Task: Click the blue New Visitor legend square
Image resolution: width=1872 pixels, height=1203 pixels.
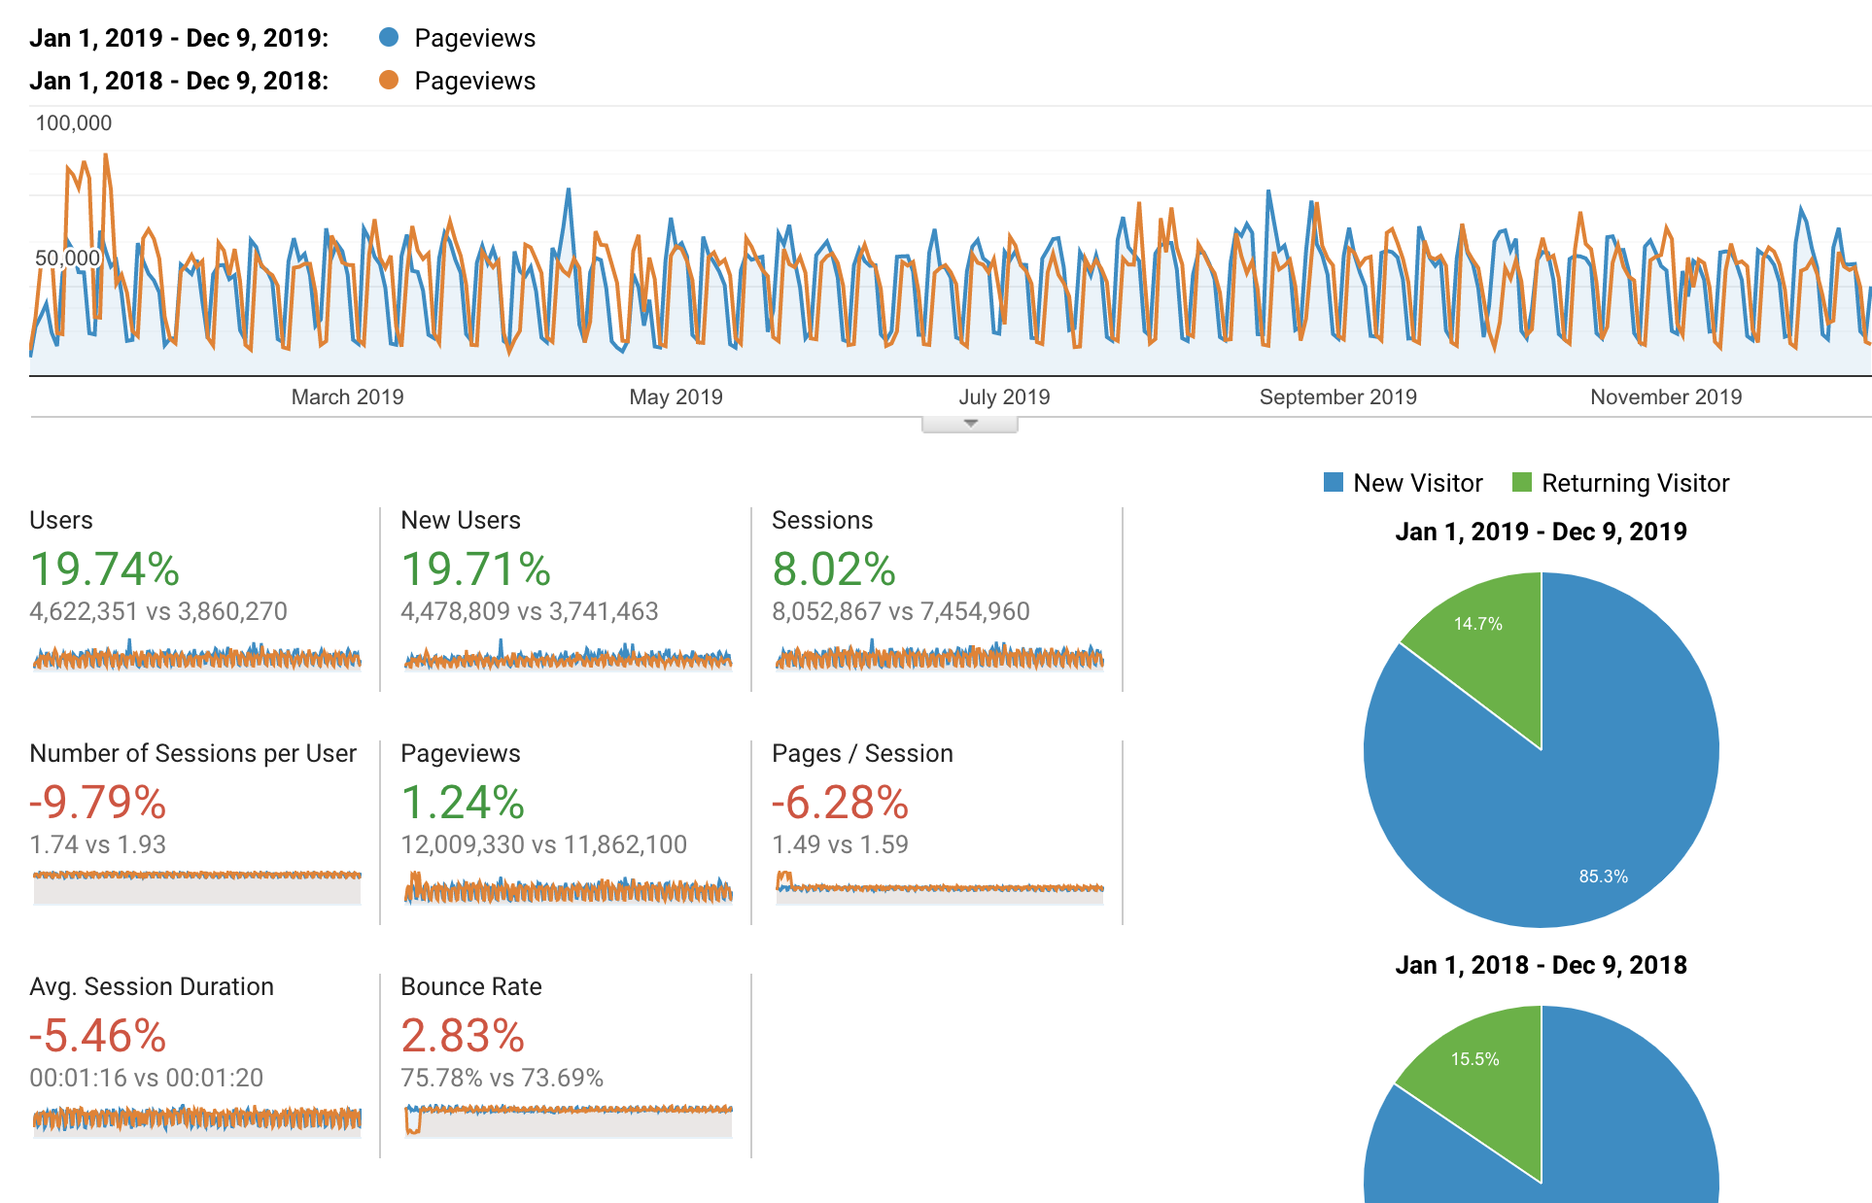Action: [1334, 483]
